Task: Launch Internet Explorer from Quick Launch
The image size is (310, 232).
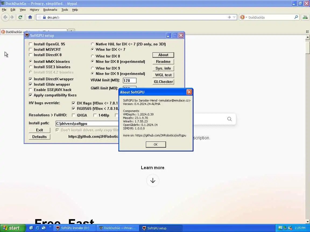Action: pos(37,228)
